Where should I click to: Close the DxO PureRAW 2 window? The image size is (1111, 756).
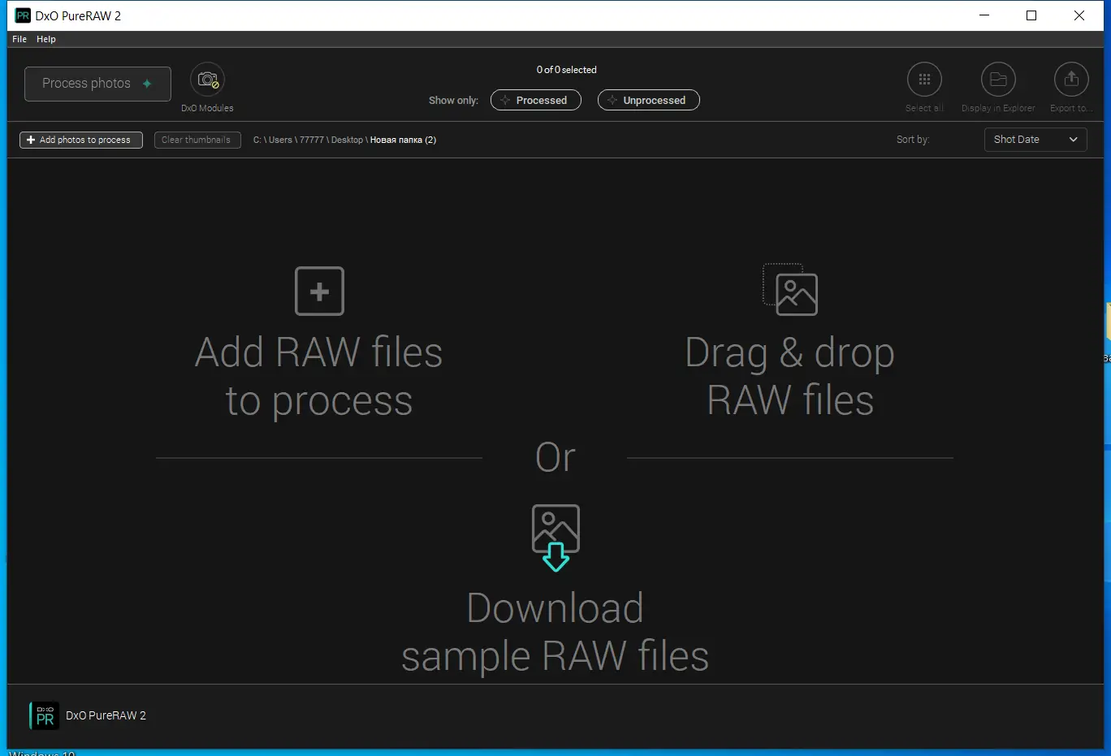[x=1079, y=15]
